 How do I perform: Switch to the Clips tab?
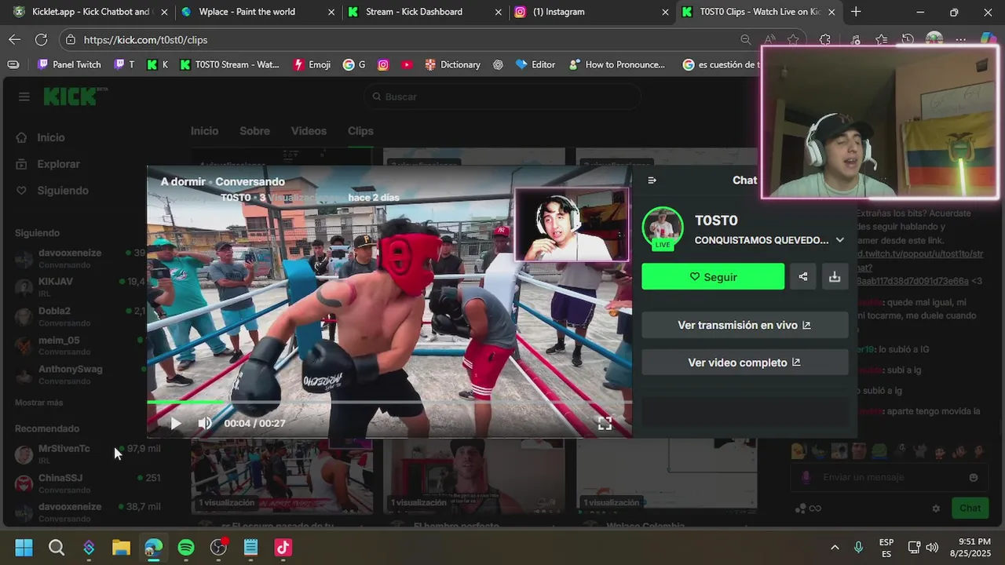[x=360, y=131]
